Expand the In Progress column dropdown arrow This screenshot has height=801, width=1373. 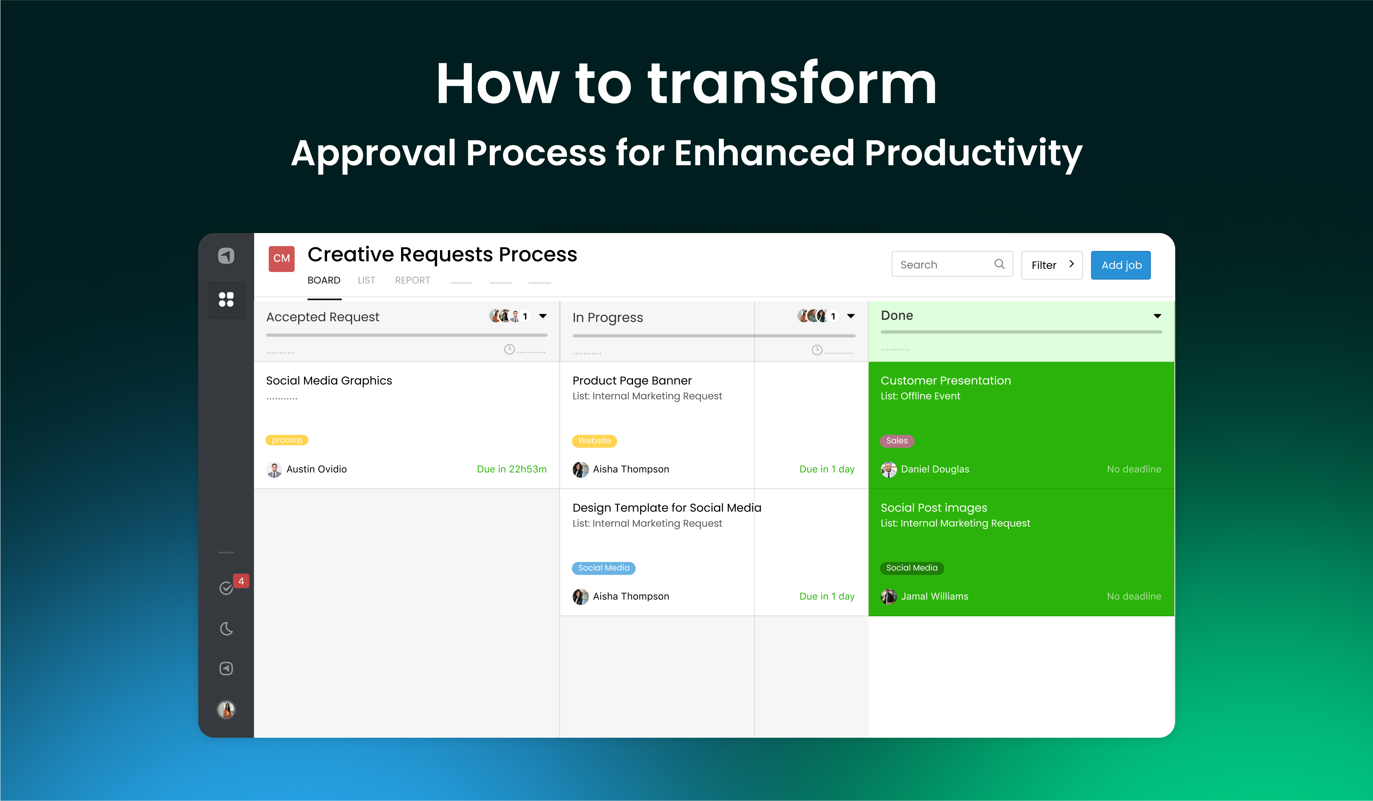(x=851, y=316)
